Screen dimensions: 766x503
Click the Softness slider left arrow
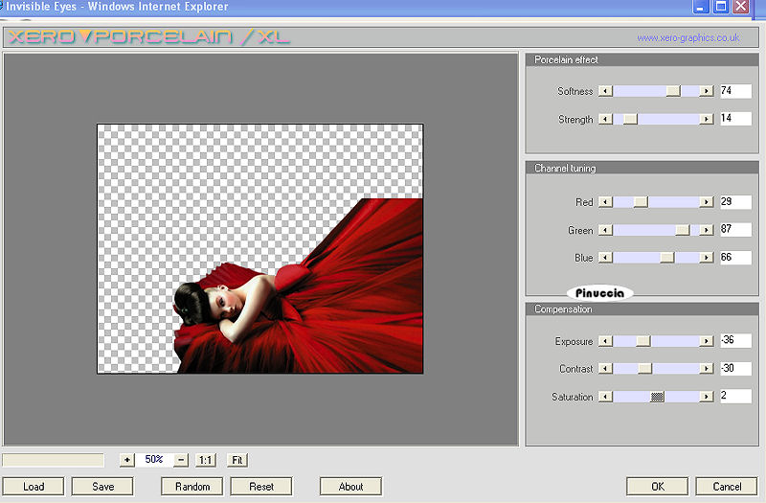tap(606, 91)
